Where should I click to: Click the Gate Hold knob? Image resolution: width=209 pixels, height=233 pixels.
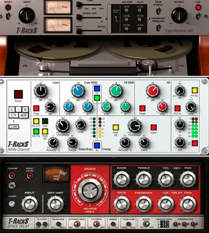click(81, 124)
